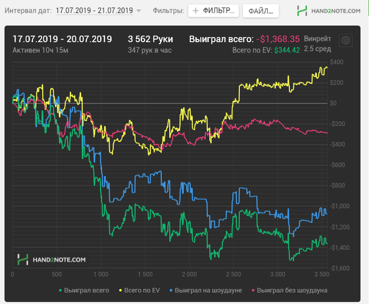Click the 'Винрейт' label
The image size is (369, 304).
click(317, 39)
